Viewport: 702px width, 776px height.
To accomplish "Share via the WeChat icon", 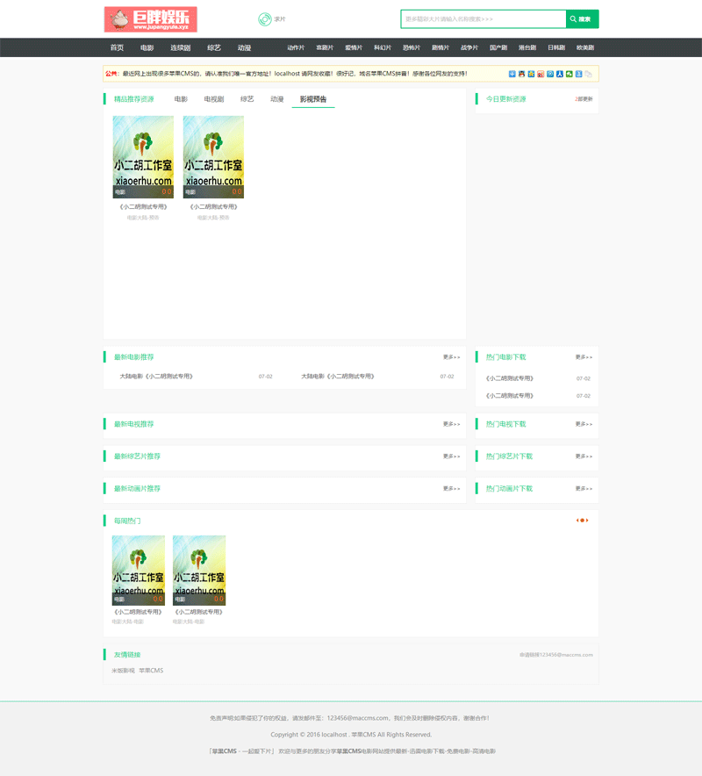I will 569,74.
